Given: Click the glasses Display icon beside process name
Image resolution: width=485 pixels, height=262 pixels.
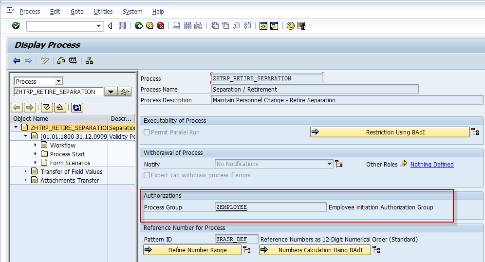Looking at the screenshot, I should click(125, 92).
